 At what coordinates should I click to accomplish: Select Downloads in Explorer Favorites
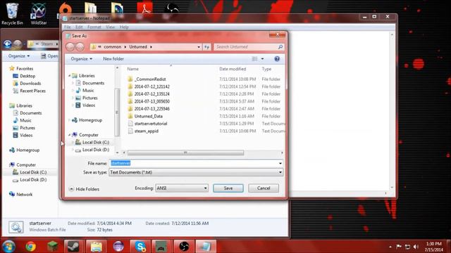click(27, 83)
